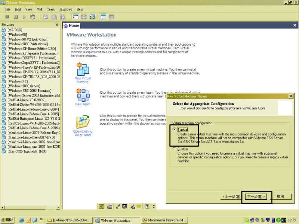This screenshot has height=224, width=299.
Task: Select [RedHat-Linux-V8.0-2002] in Favorites
Action: (x=26, y=100)
